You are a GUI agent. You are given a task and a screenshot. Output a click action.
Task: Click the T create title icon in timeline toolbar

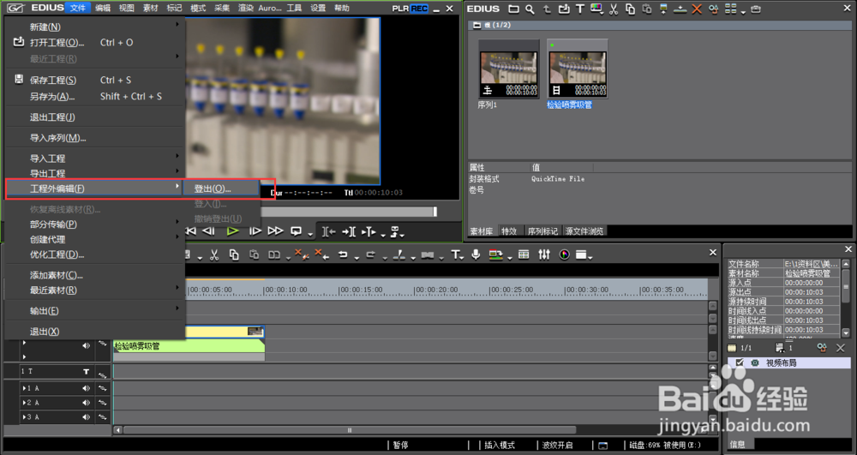point(455,254)
